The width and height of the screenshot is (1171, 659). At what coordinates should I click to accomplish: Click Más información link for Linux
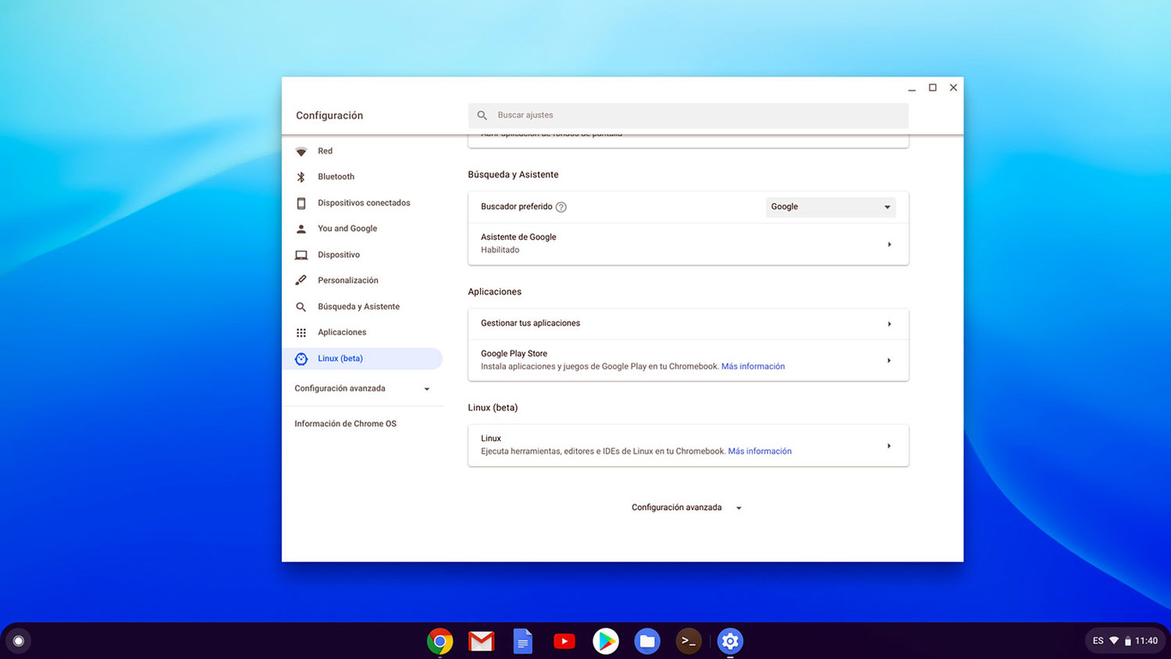click(760, 451)
